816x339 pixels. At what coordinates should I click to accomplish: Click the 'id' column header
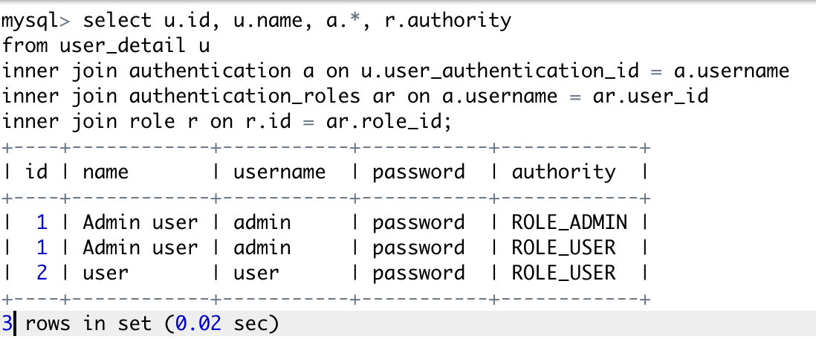pyautogui.click(x=36, y=172)
